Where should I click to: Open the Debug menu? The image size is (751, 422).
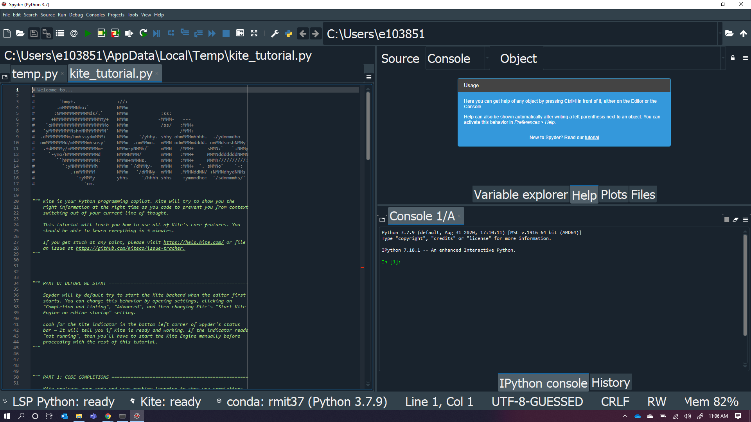pyautogui.click(x=76, y=15)
